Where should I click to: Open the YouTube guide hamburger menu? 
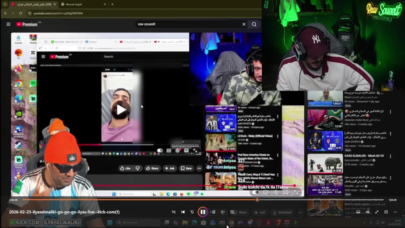(x=9, y=24)
